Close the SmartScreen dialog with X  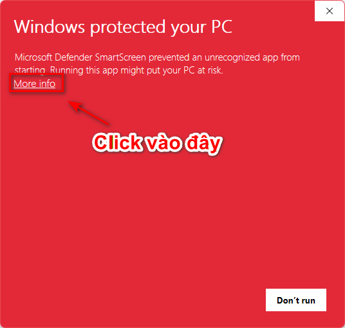point(330,11)
